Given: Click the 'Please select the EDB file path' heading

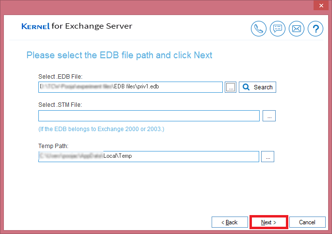Looking at the screenshot, I should (119, 55).
